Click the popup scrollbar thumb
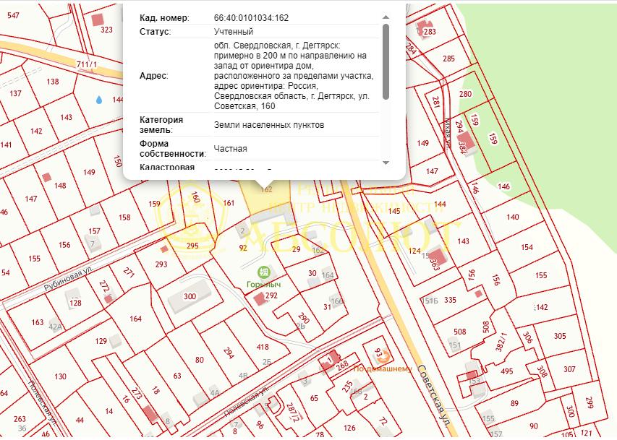Image resolution: width=617 pixels, height=440 pixels. pos(386,61)
